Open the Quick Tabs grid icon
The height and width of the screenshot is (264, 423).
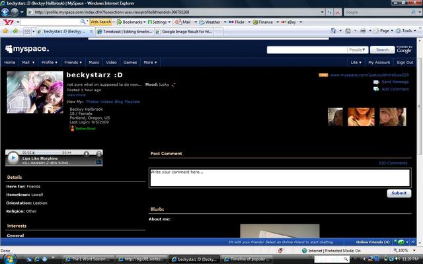(27, 32)
